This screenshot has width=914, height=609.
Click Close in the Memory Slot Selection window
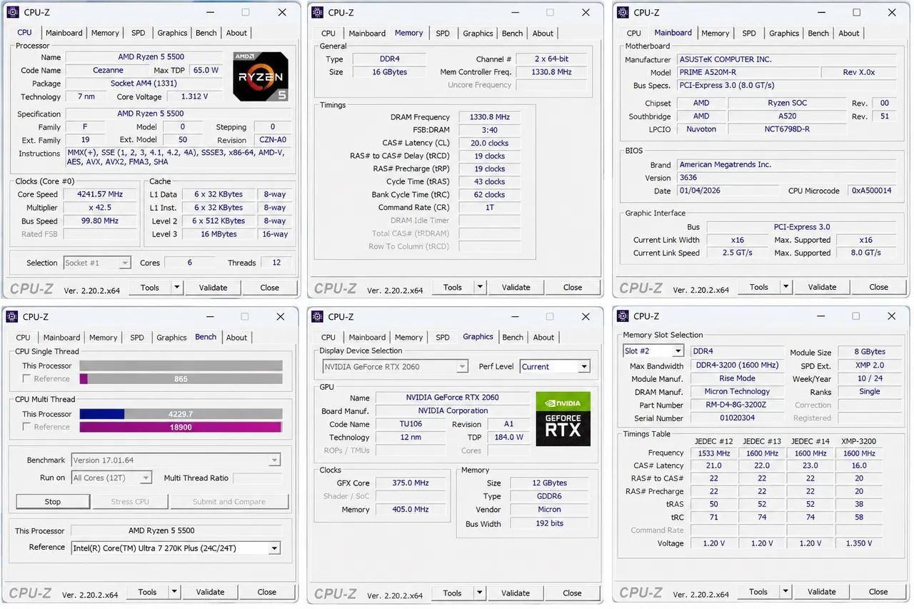pyautogui.click(x=878, y=591)
